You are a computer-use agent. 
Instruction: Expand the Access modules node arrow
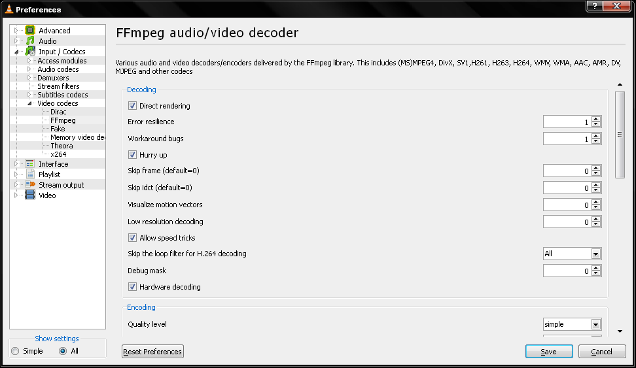pyautogui.click(x=29, y=61)
